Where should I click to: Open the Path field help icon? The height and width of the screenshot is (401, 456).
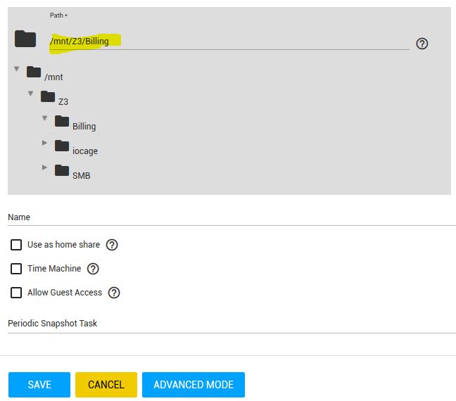click(422, 44)
